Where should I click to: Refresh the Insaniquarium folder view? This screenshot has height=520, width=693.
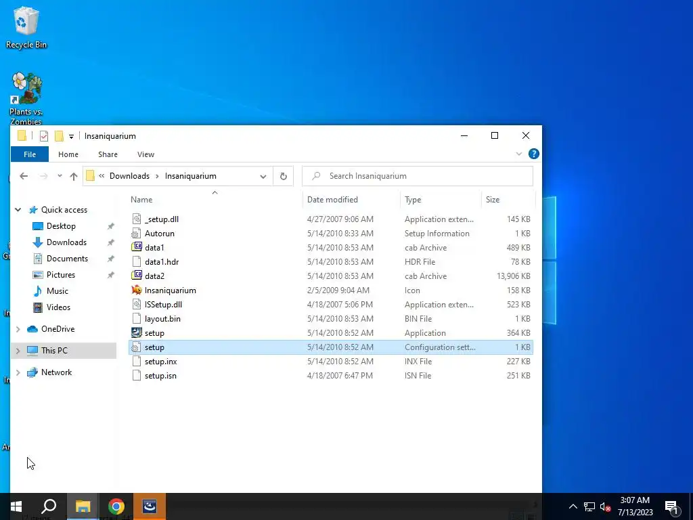pos(284,177)
